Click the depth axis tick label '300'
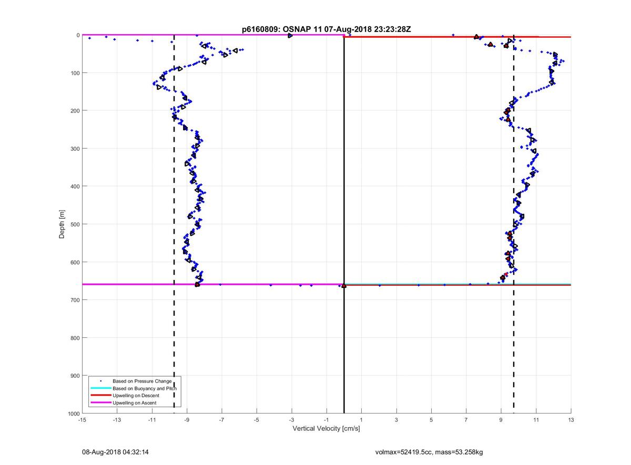 tap(75, 149)
